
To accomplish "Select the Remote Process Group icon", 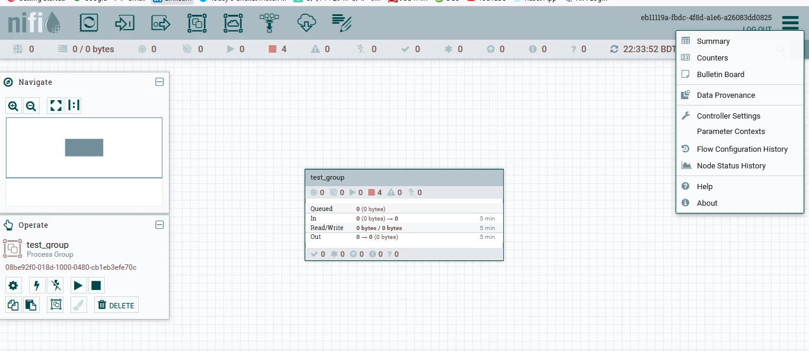I will click(233, 23).
